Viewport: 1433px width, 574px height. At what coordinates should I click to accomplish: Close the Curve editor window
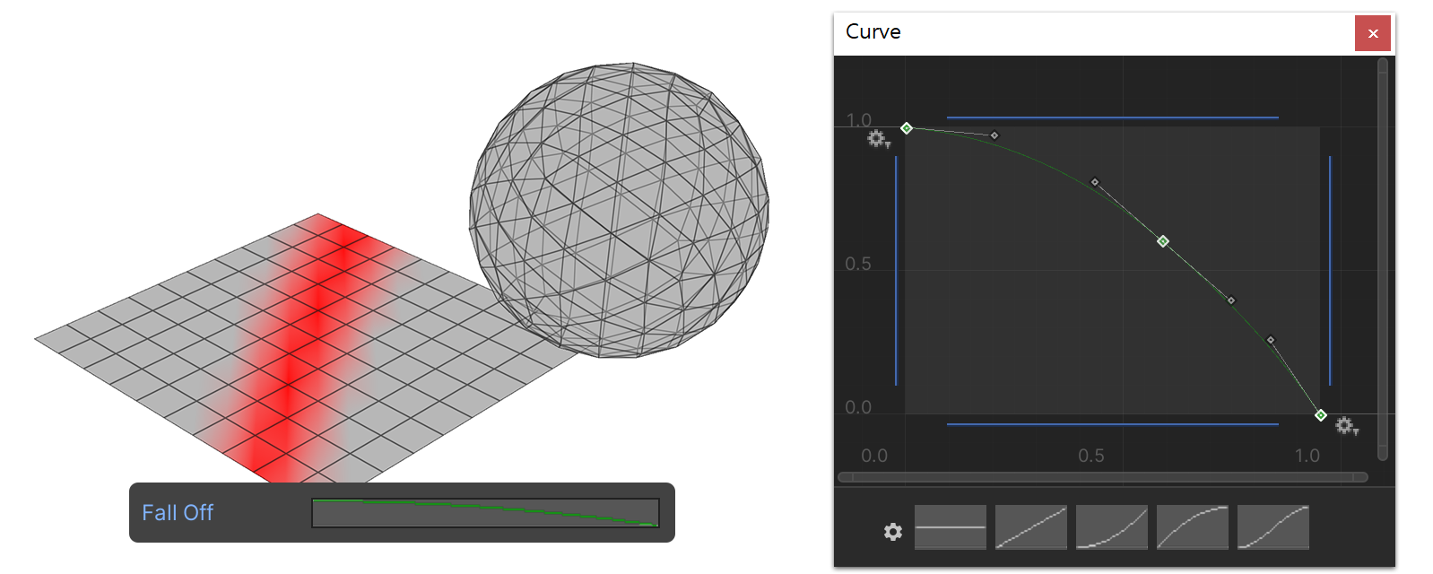pos(1373,33)
